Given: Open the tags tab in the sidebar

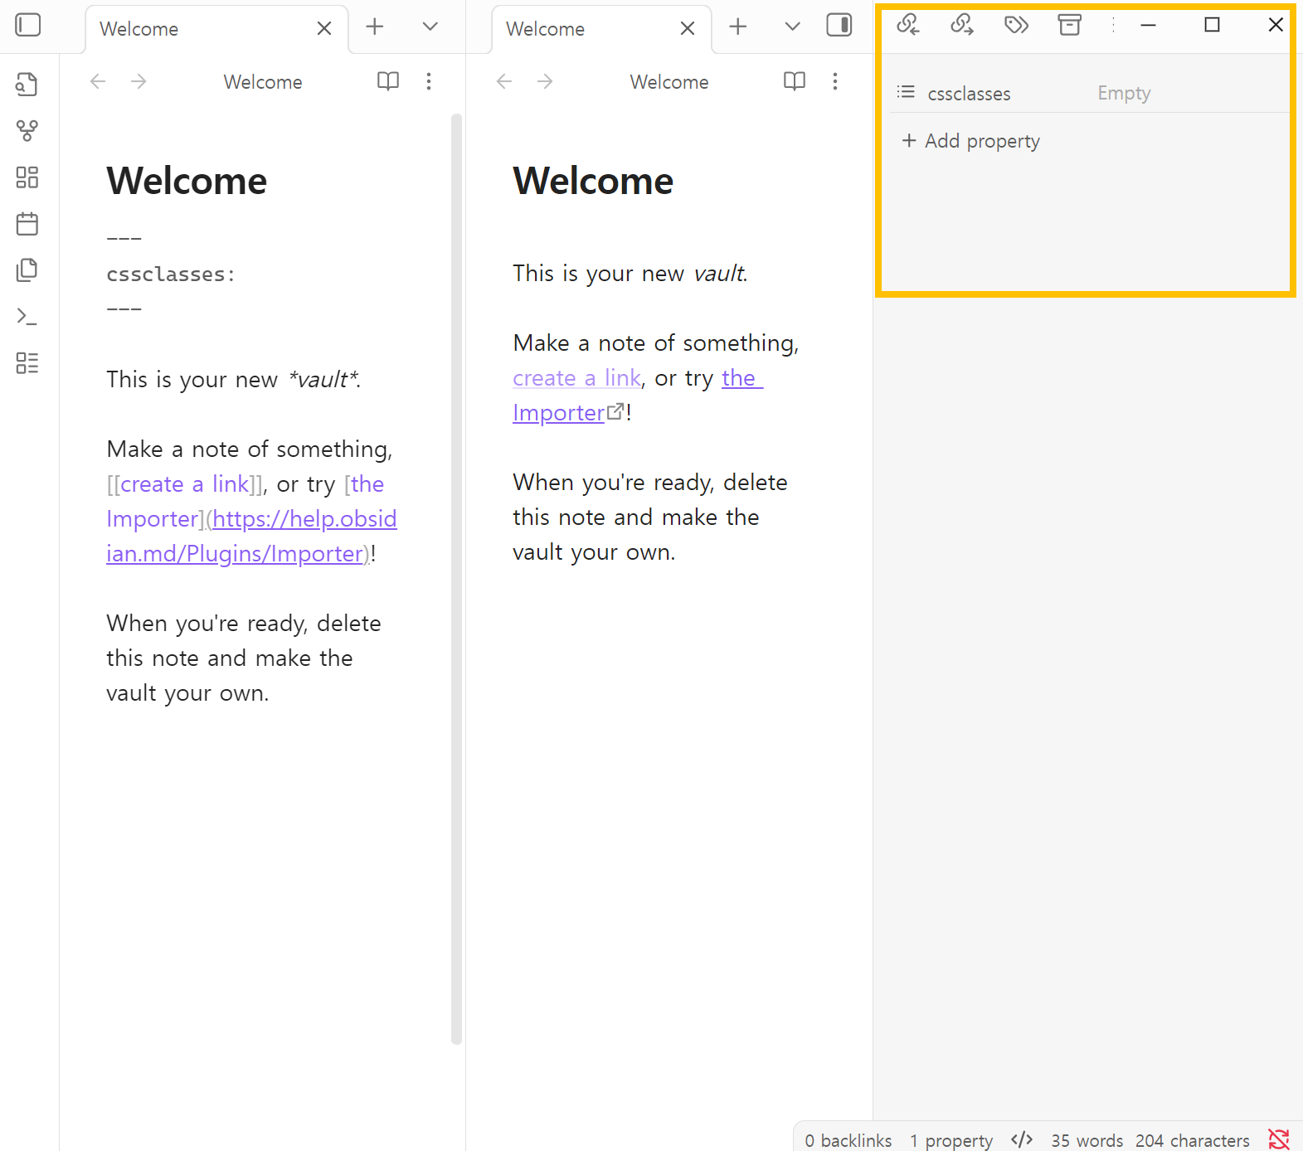Looking at the screenshot, I should (1016, 25).
